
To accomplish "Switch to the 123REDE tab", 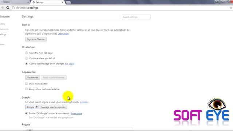I will coord(14,2).
